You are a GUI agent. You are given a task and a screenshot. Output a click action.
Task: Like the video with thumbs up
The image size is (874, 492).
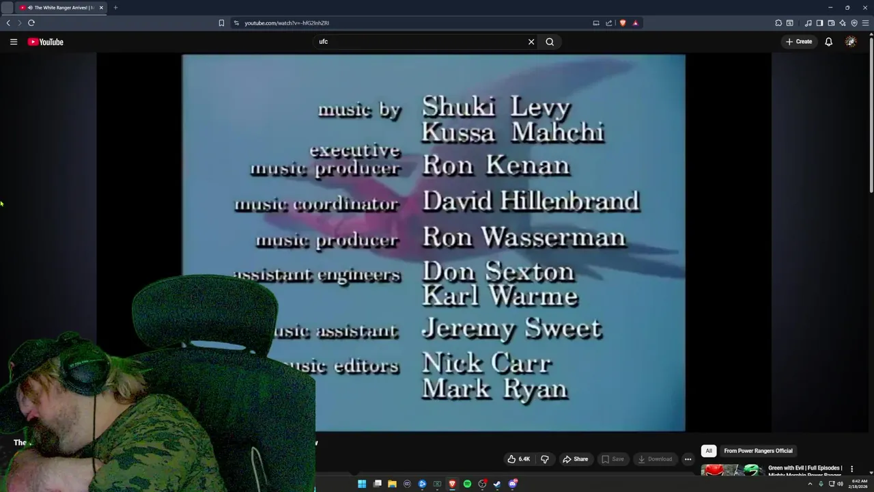tap(519, 459)
